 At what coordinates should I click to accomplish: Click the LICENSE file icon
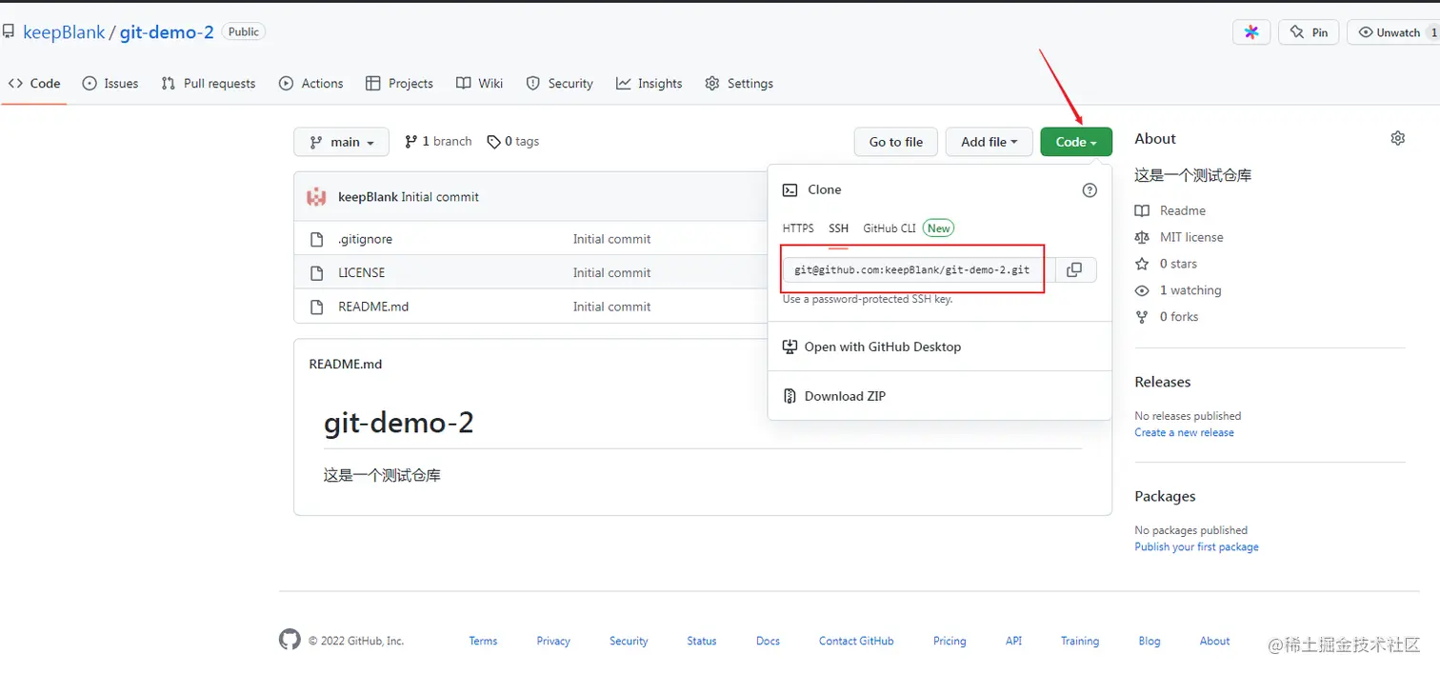pos(317,273)
